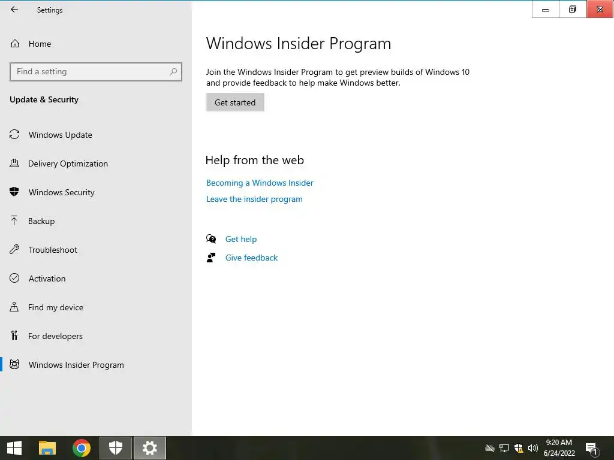The image size is (614, 460).
Task: Click the Get help link
Action: coord(241,240)
